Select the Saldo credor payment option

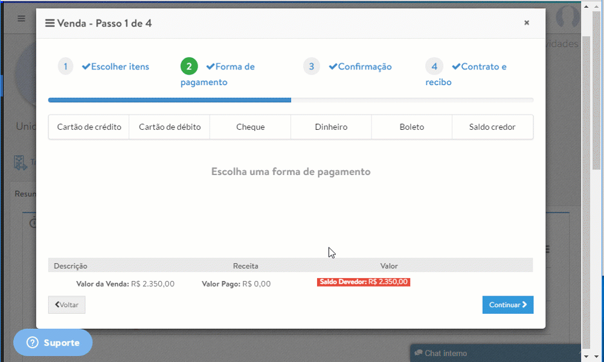(x=492, y=127)
